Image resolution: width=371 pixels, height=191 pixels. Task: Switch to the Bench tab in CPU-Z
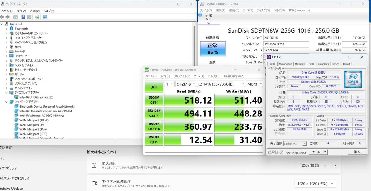(335, 64)
